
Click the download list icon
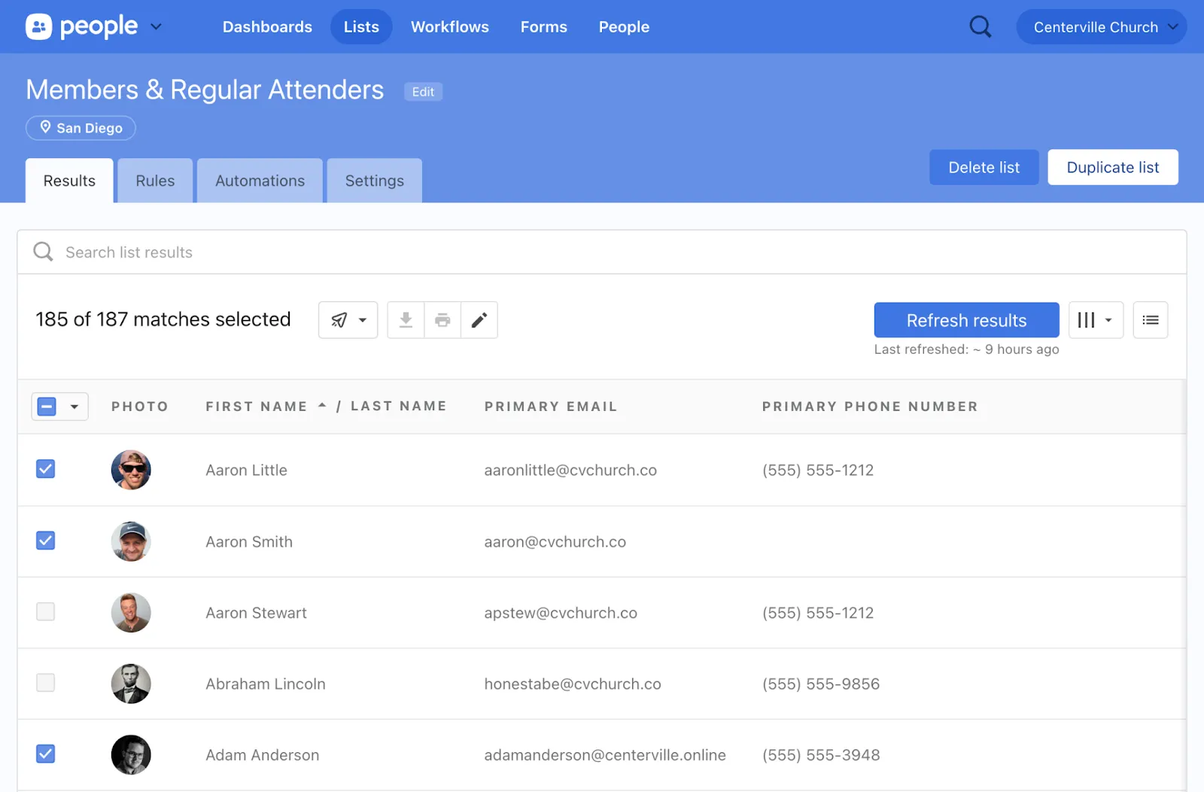pos(406,320)
